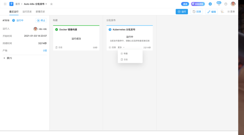This screenshot has width=244, height=135.
Task: Stop the run with 终止 button
Action: click(x=41, y=20)
